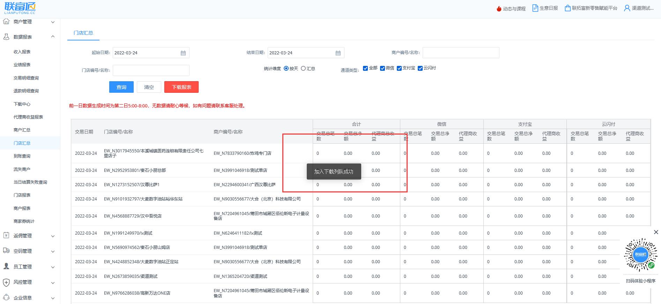Click the 数据报表 flask icon
Image resolution: width=661 pixels, height=304 pixels.
point(6,37)
